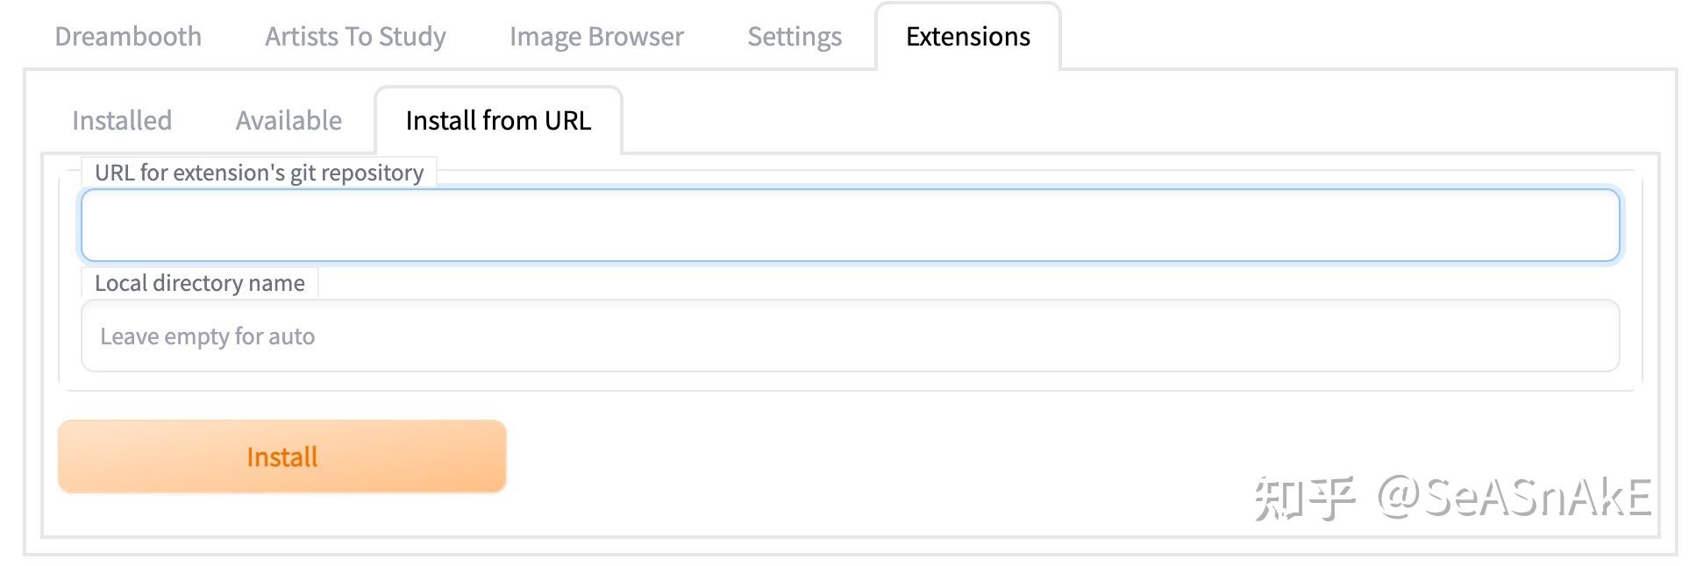Focus the blue-highlighted empty text box
This screenshot has width=1696, height=566.
pyautogui.click(x=850, y=226)
